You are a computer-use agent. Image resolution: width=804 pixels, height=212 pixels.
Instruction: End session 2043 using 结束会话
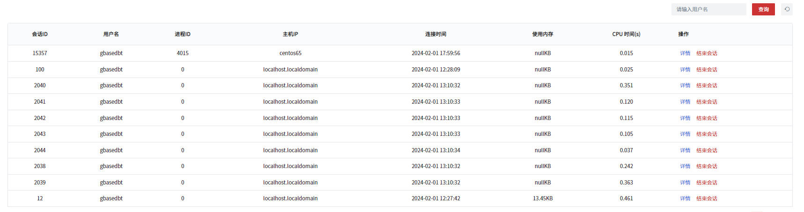click(707, 134)
